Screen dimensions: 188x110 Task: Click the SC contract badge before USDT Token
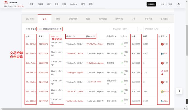tap(89, 82)
